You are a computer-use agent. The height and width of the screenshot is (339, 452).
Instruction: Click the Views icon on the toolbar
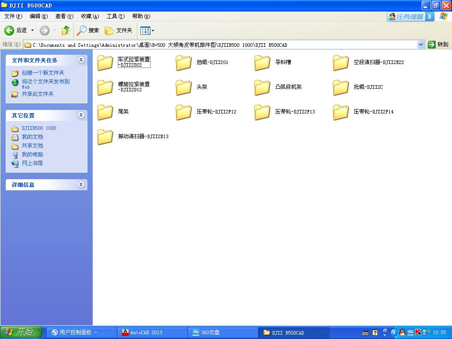point(146,30)
